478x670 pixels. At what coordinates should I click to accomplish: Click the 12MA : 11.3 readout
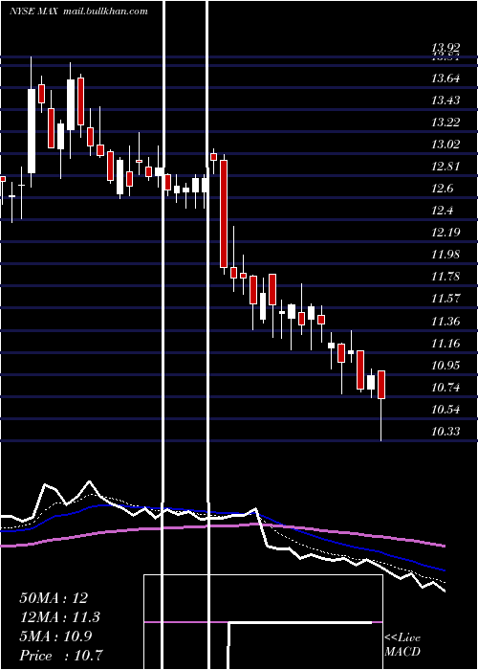coord(60,617)
